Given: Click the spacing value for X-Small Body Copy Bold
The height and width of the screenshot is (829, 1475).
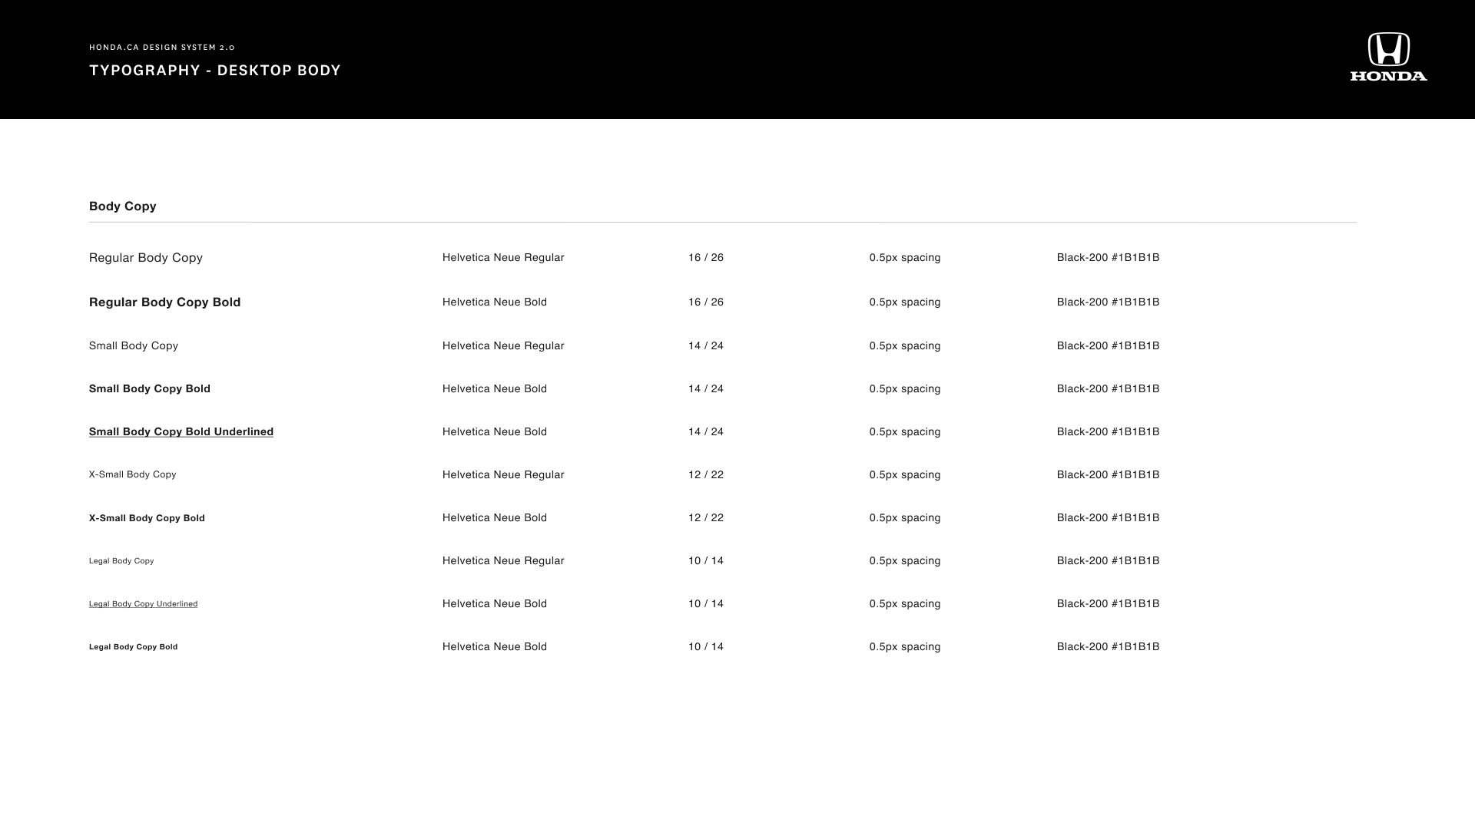Looking at the screenshot, I should 905,518.
